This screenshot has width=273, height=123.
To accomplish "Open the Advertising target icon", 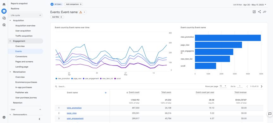I will (4, 25).
